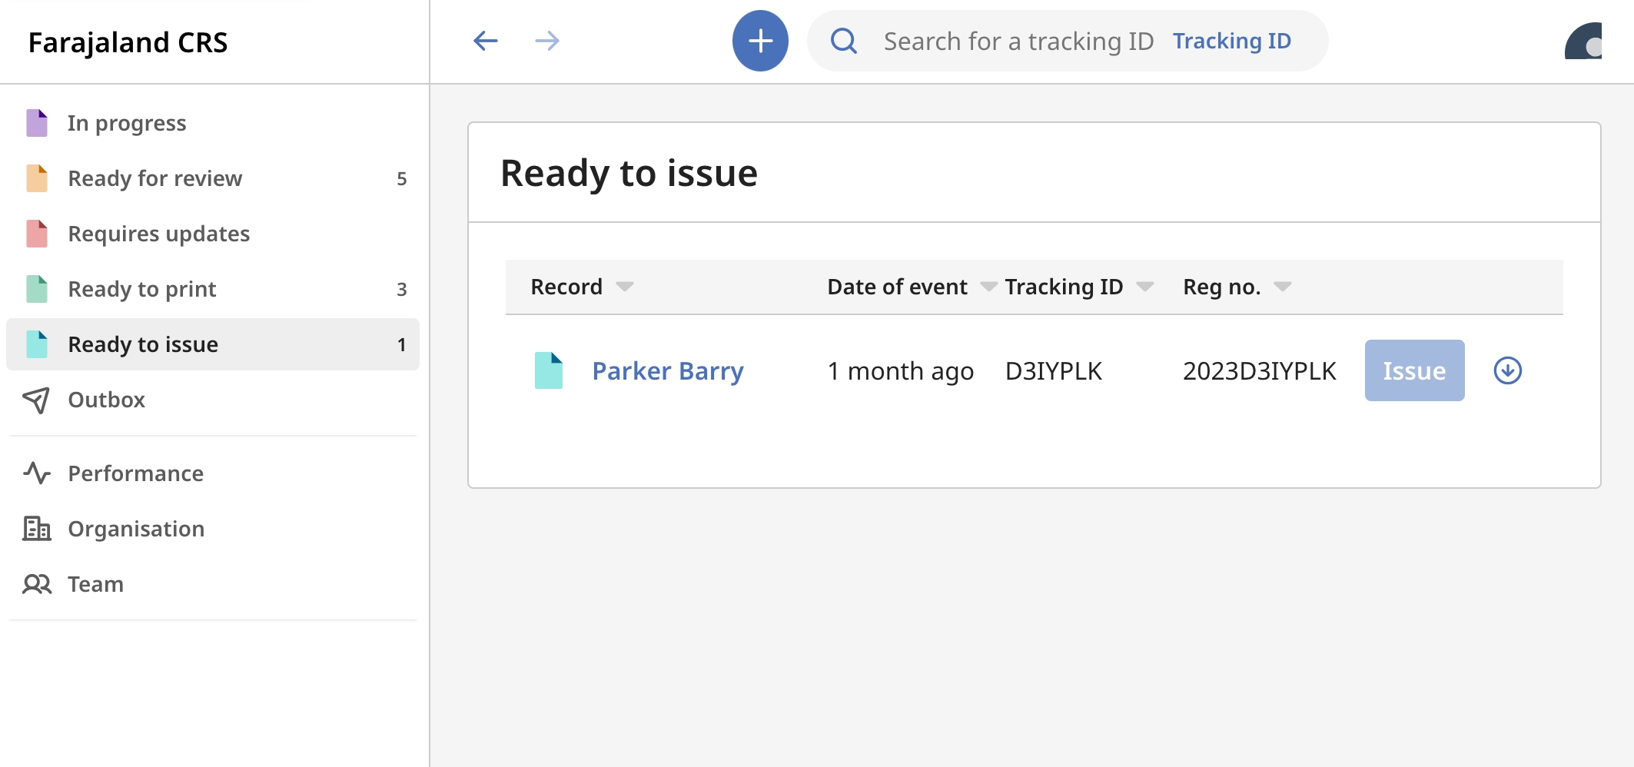Select Ready to print in sidebar

[x=141, y=289]
